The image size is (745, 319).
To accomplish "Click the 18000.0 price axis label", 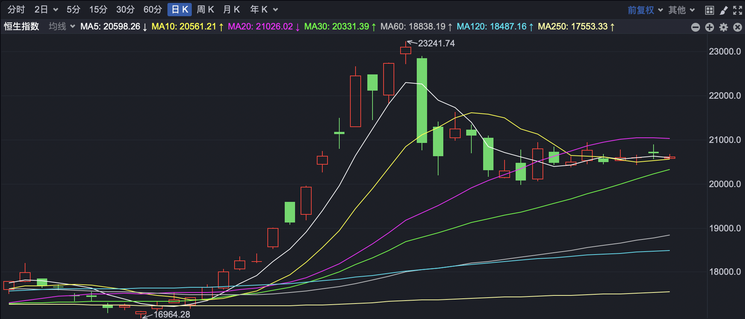I will pyautogui.click(x=725, y=272).
